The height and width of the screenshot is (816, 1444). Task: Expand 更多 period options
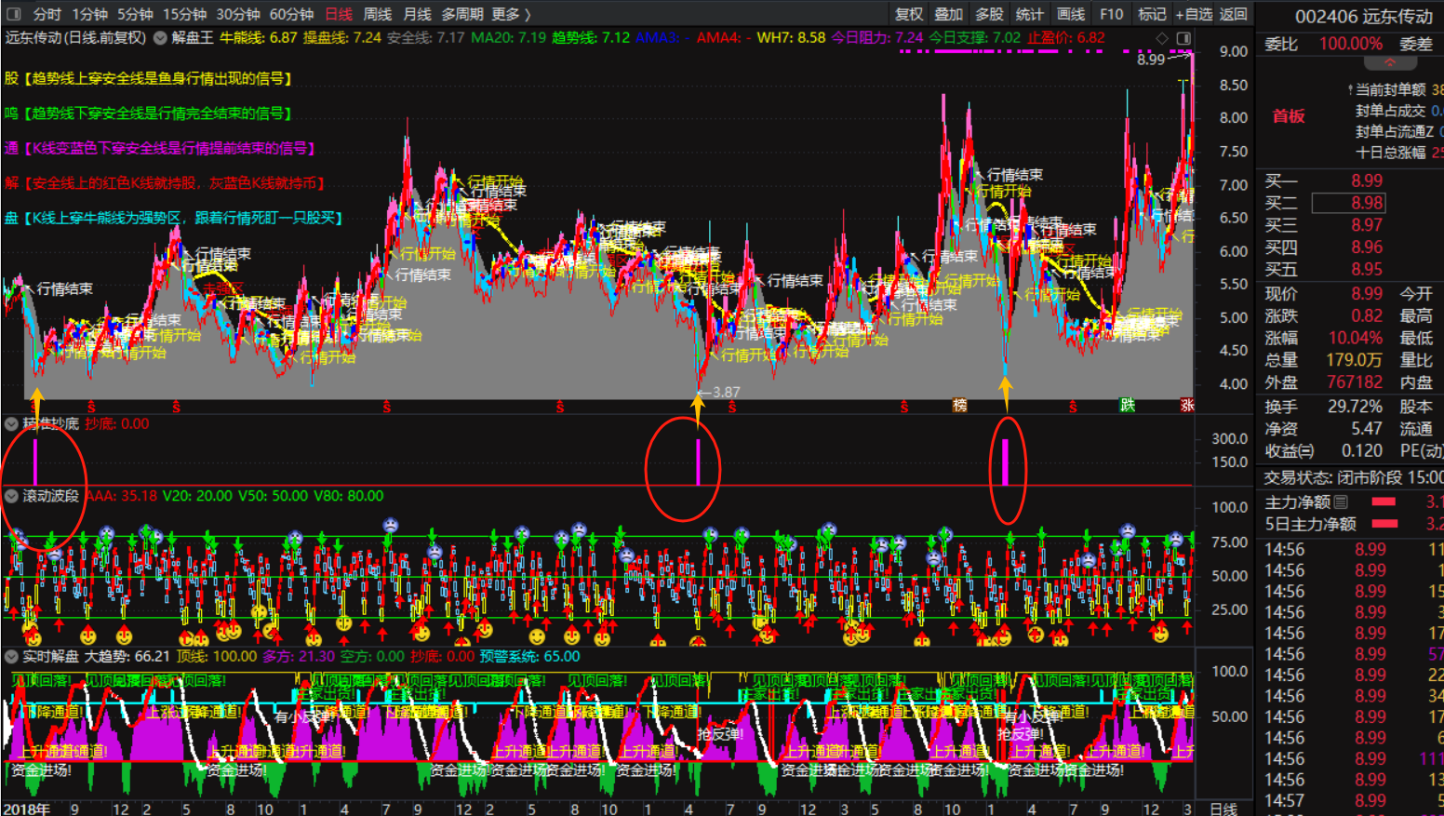pos(511,14)
